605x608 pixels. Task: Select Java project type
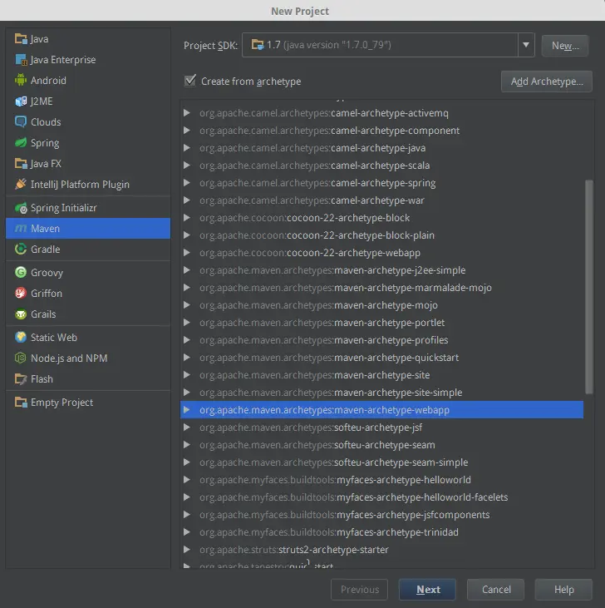pos(88,39)
